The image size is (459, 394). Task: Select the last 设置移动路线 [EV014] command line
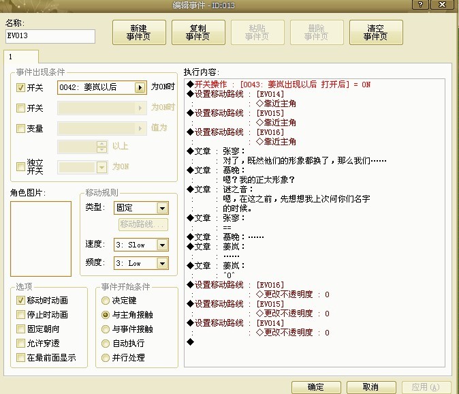pos(236,323)
